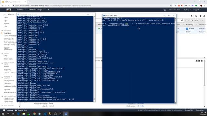Open Events in the sidebar
This screenshot has height=116, width=207.
6,18
